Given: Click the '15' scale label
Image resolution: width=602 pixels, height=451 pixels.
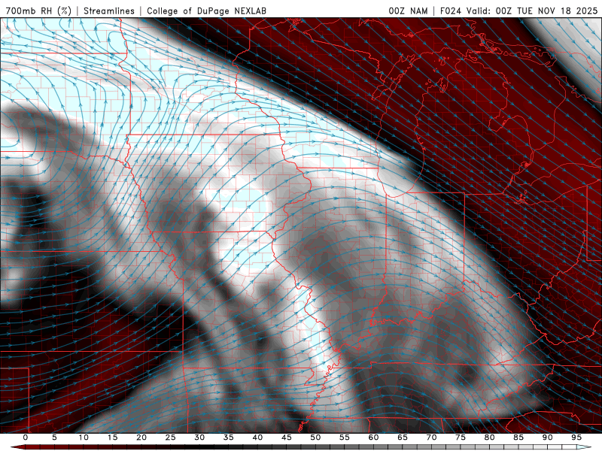Looking at the screenshot, I should coord(112,437).
